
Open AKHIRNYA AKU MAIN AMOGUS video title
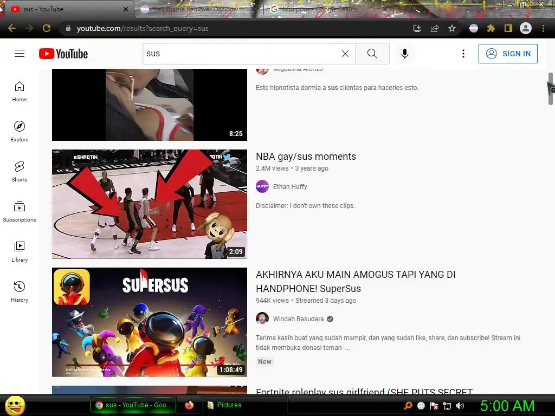tap(356, 282)
